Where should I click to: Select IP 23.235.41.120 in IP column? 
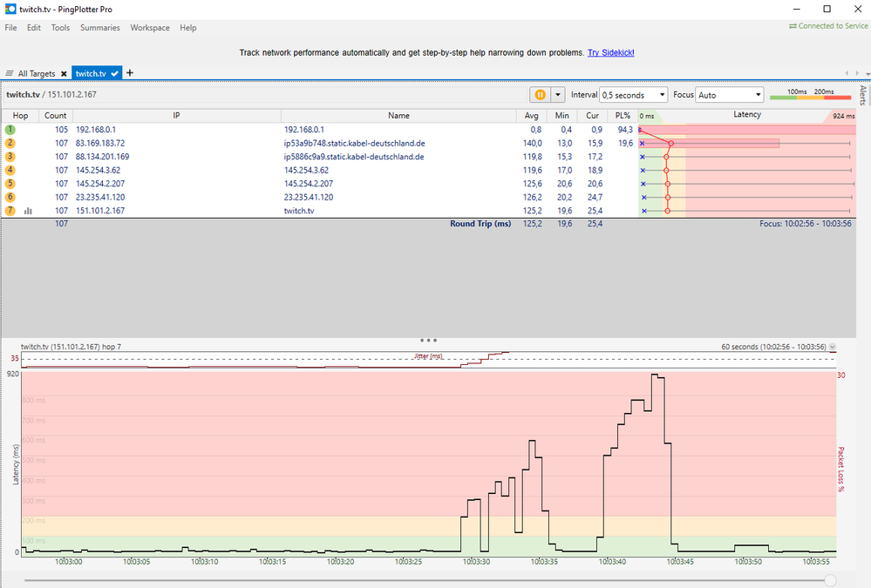(x=100, y=197)
